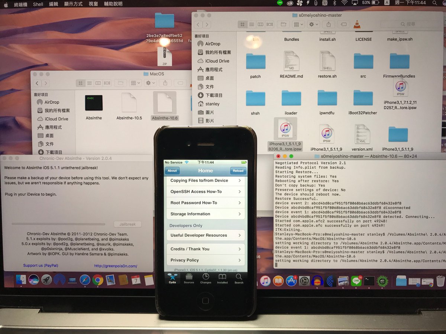Screen dimensions: 446x334
Task: Switch s0meiyoshino-master window to list view
Action: coord(252,24)
